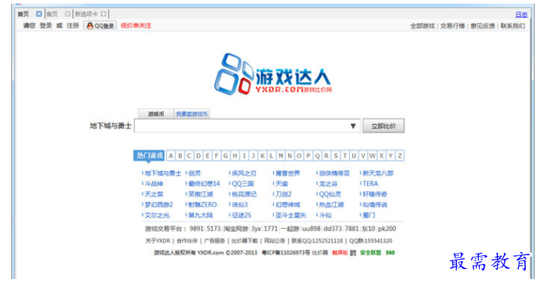Open 魔兽世界 game link
Image resolution: width=536 pixels, height=284 pixels.
tap(287, 173)
